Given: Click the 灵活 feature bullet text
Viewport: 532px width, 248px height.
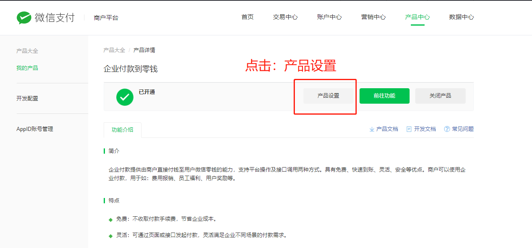Looking at the screenshot, I should [x=201, y=235].
